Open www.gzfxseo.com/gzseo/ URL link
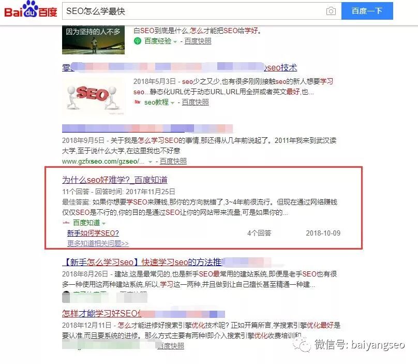This screenshot has height=364, width=418. pyautogui.click(x=103, y=162)
